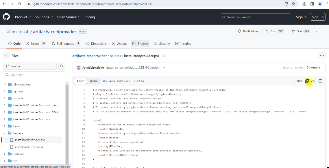
Task: Open browser profile avatar icon
Action: [x=320, y=4]
